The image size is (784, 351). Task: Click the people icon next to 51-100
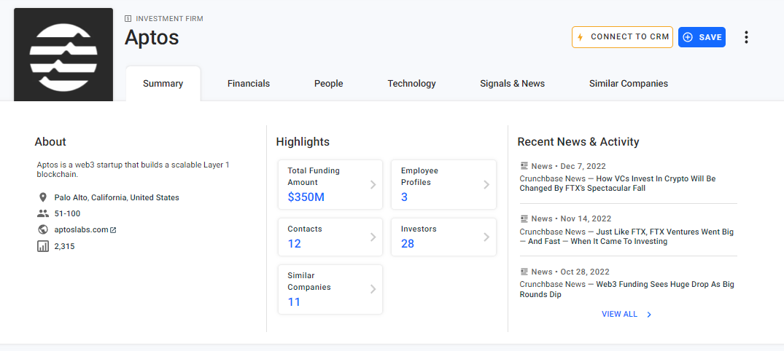click(x=42, y=213)
